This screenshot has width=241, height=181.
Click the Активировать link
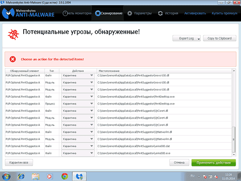pyautogui.click(x=195, y=13)
